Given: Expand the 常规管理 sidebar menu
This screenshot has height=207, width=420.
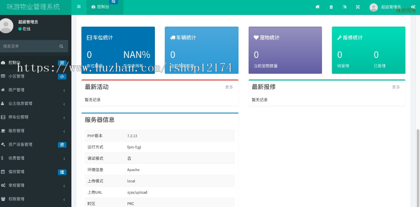Looking at the screenshot, I should tap(35, 186).
